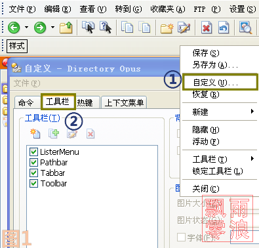Select Pathbar text in toolbar list
Image resolution: width=259 pixels, height=248 pixels.
click(54, 162)
